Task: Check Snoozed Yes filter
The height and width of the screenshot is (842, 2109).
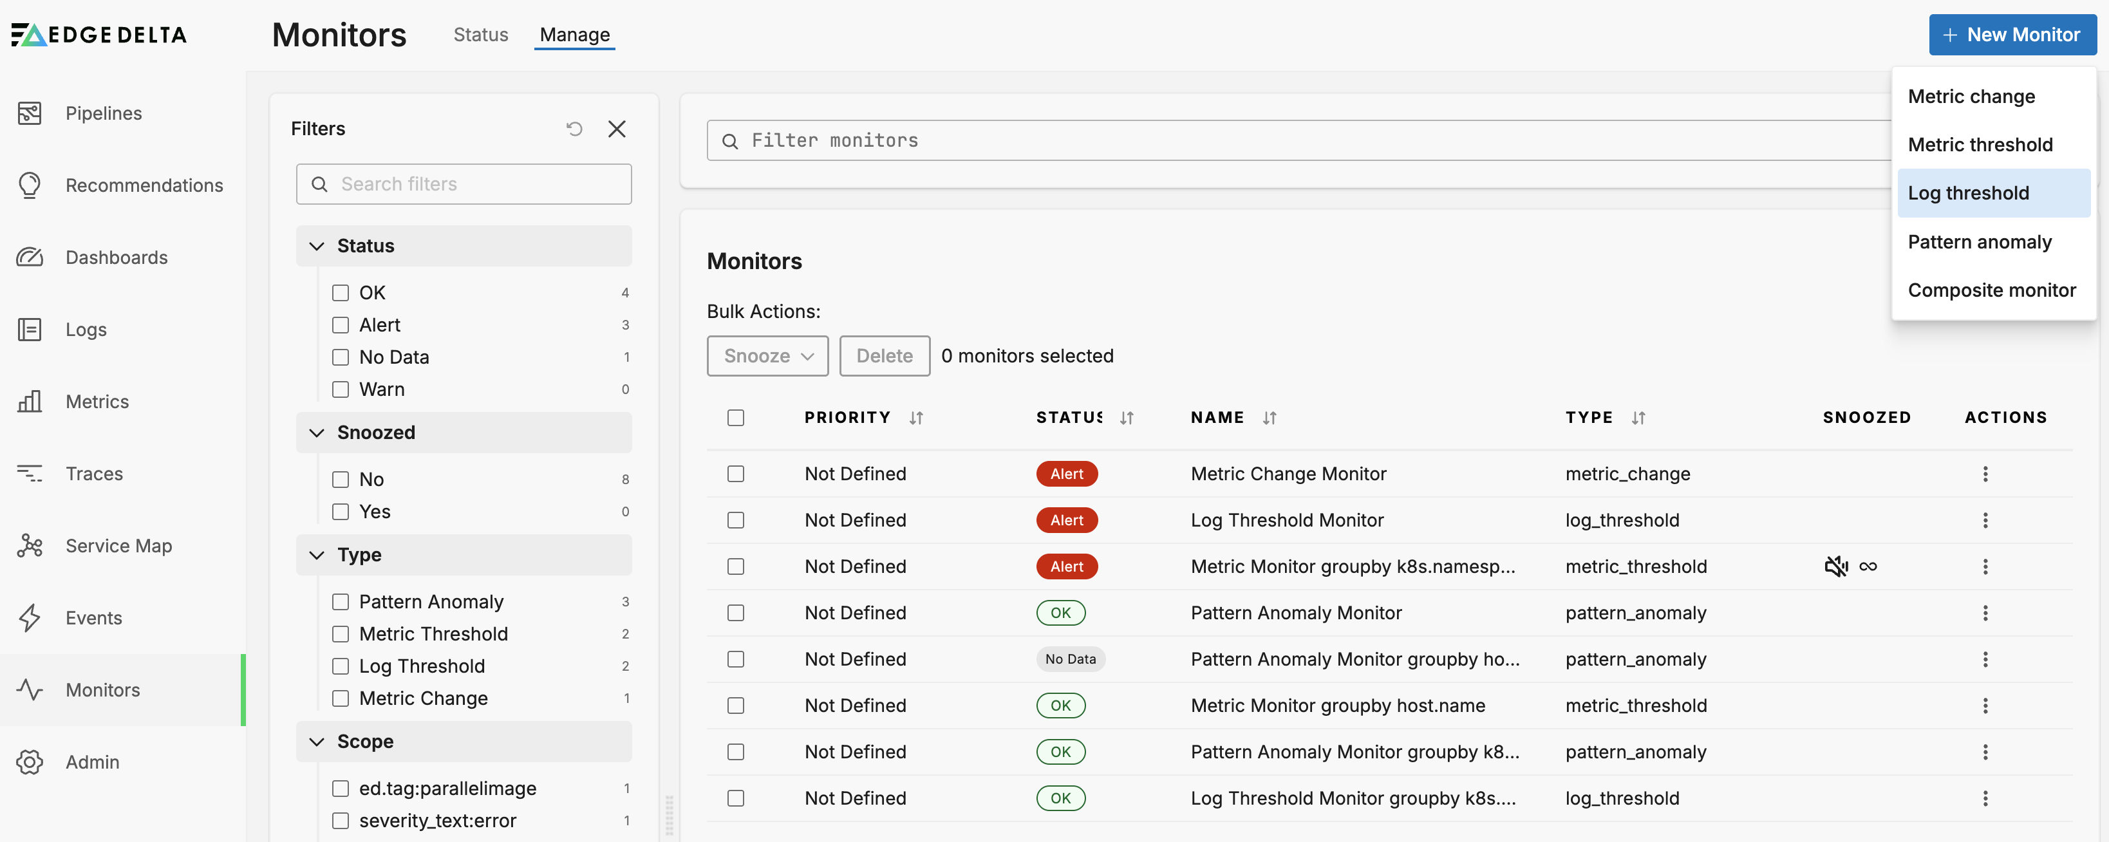Action: [341, 511]
